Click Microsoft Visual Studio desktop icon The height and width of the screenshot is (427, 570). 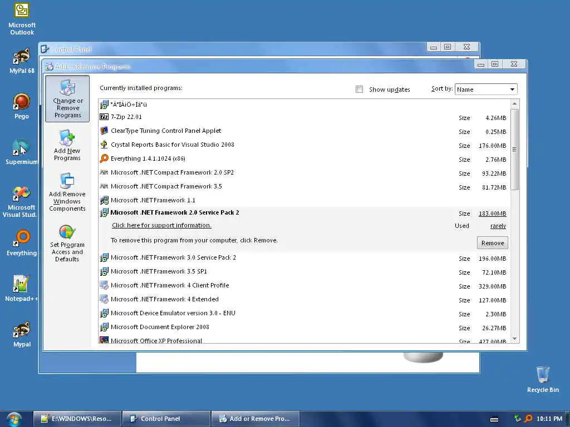point(20,201)
